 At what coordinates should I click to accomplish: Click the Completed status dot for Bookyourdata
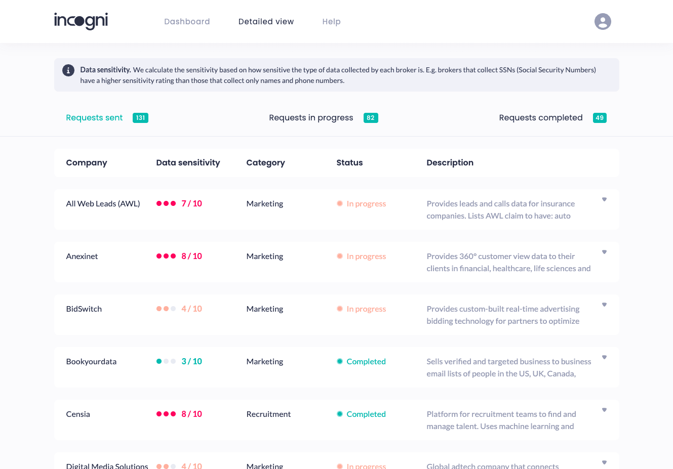click(x=339, y=361)
